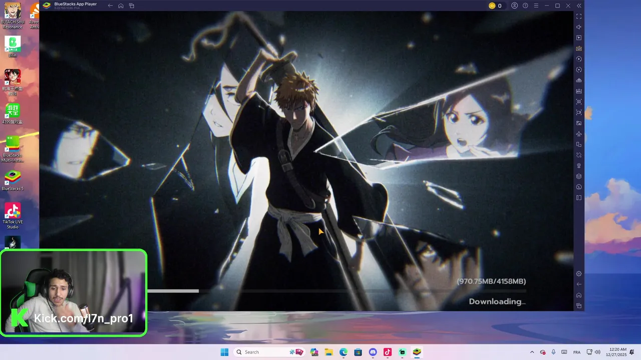Click the (970.75MB/4158MB) download size text

pyautogui.click(x=491, y=281)
